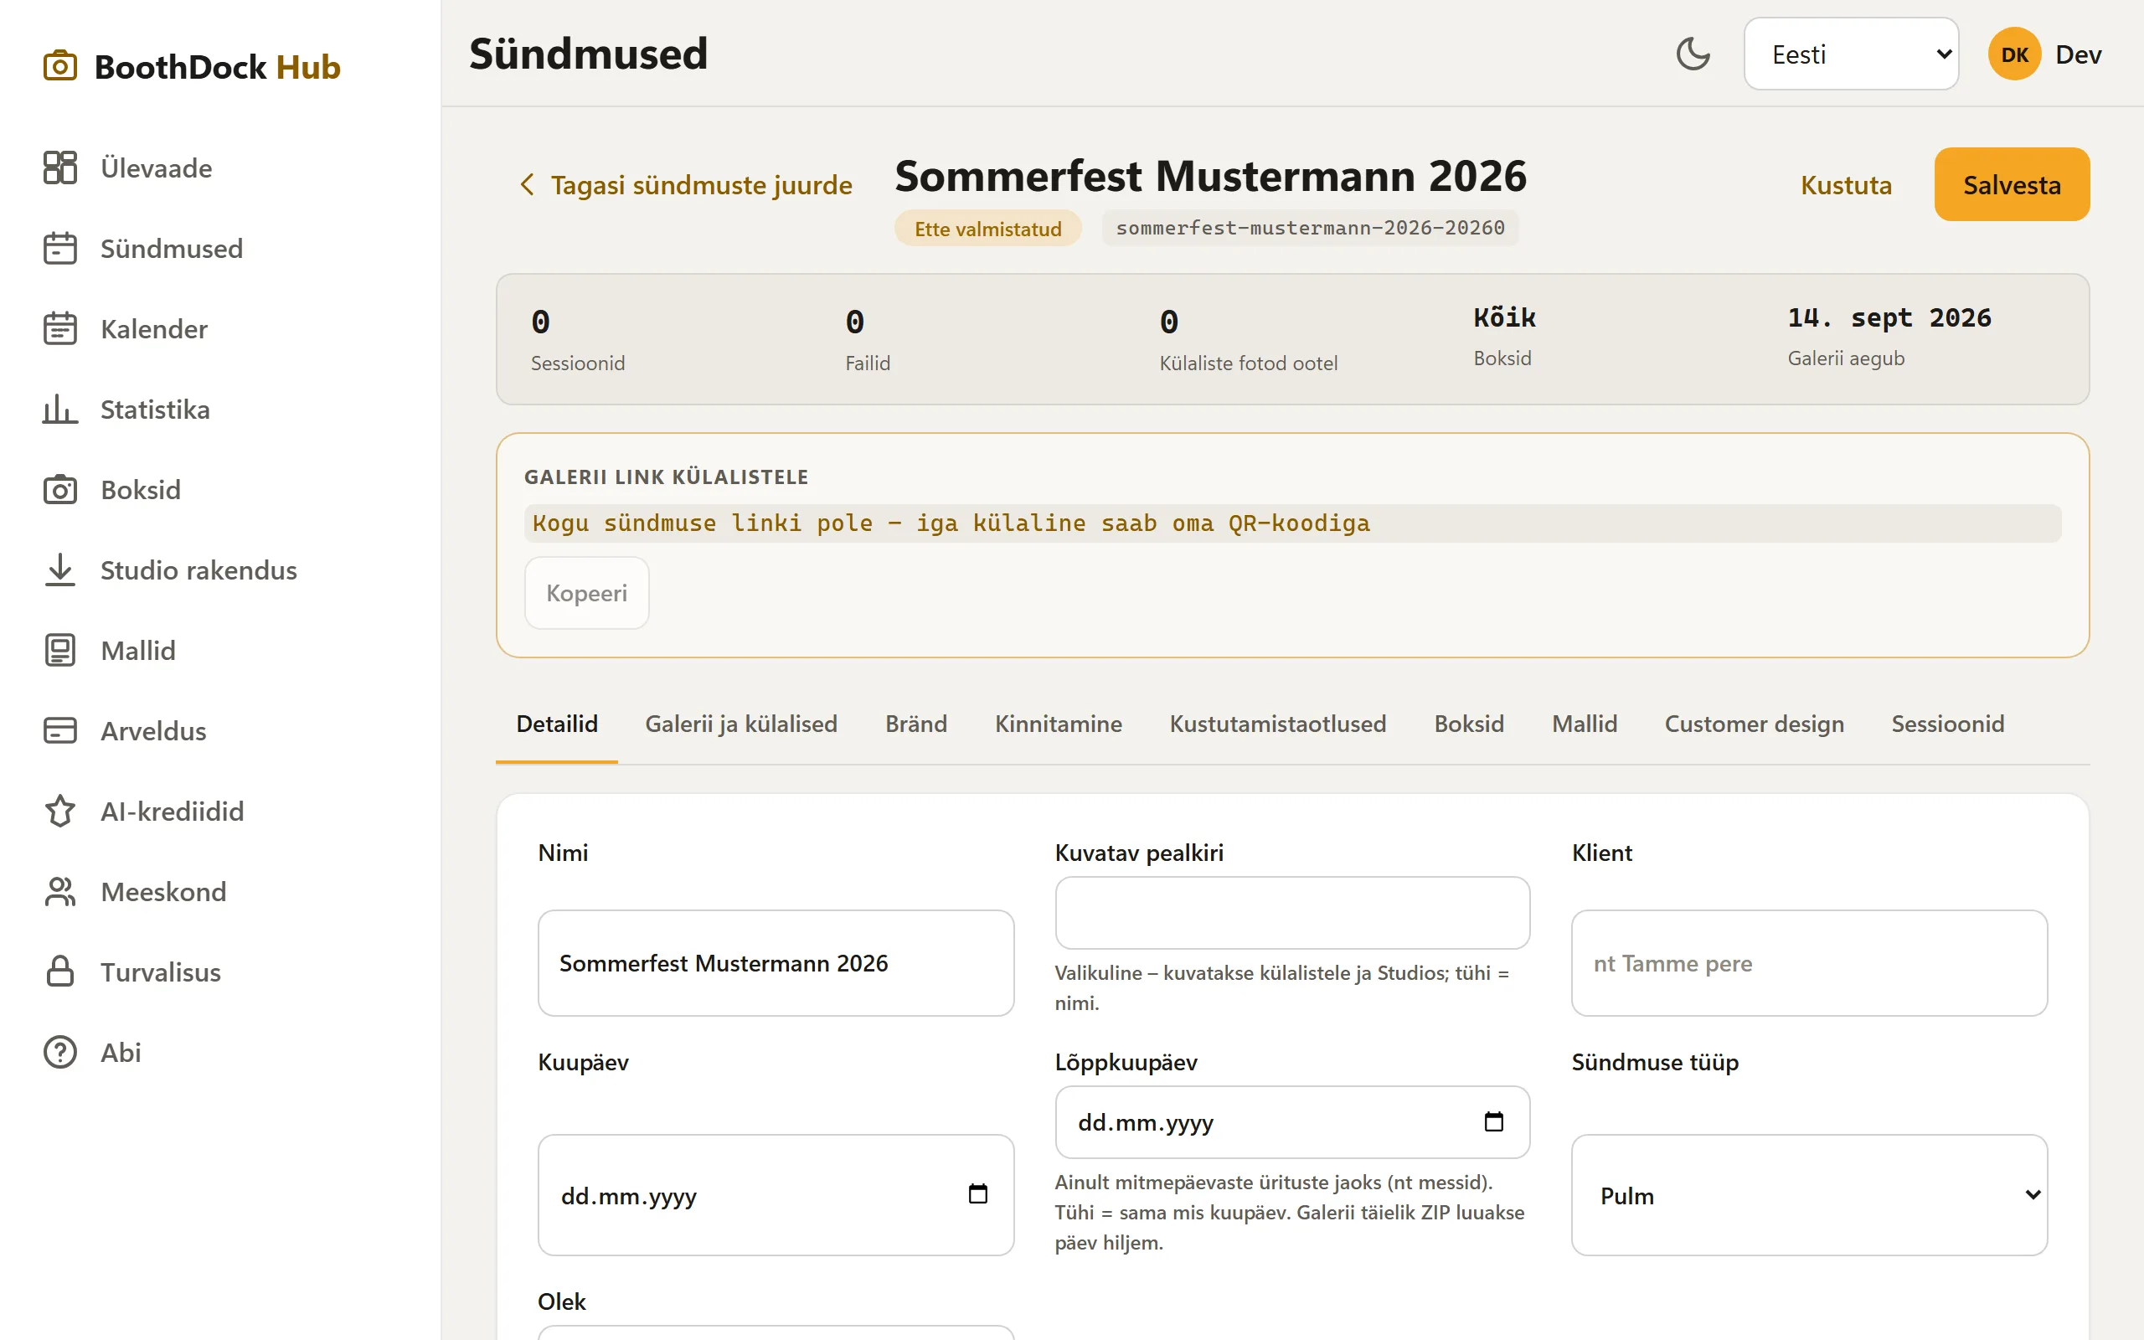Open the Mallid template icon
This screenshot has height=1340, width=2144.
tap(60, 651)
